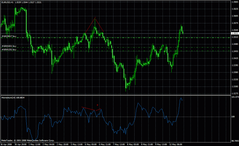Select the #16541021 buy order label
239x146 pixels.
pyautogui.click(x=9, y=46)
